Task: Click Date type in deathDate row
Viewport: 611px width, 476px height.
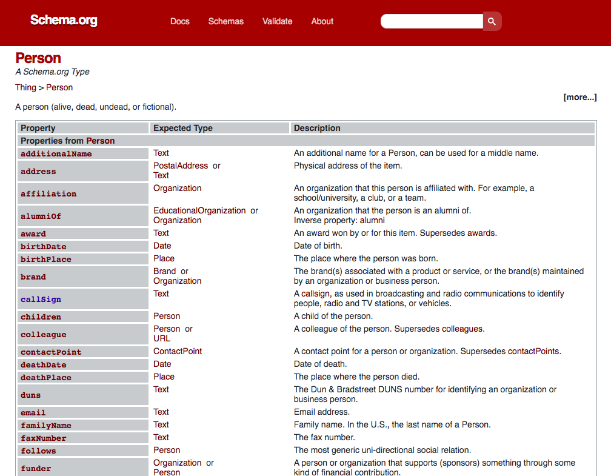Action: (x=162, y=364)
